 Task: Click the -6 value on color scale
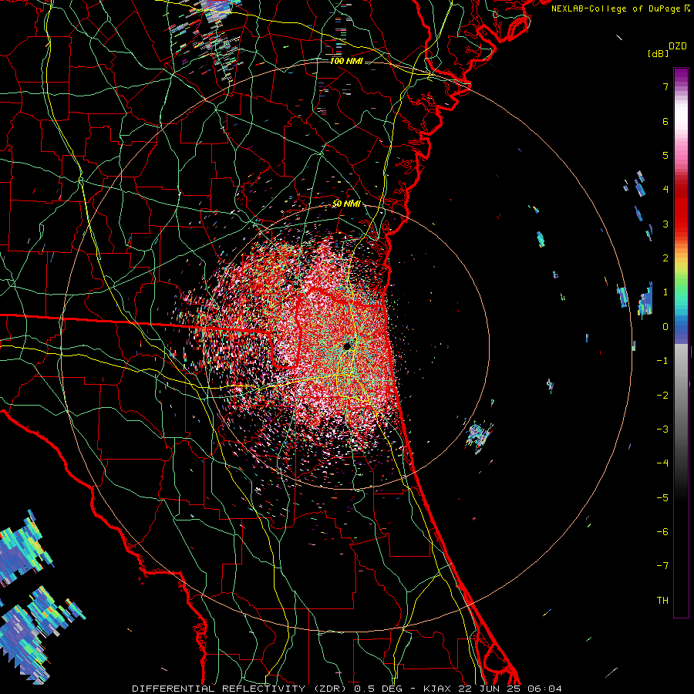coord(662,531)
